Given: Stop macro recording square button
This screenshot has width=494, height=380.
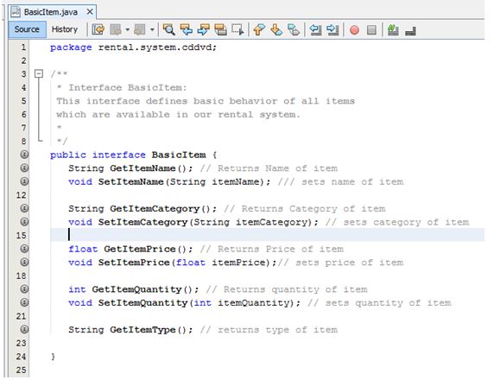Looking at the screenshot, I should (371, 30).
